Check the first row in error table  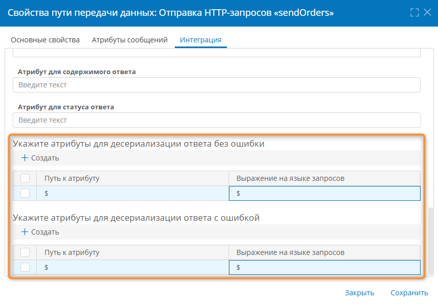point(25,267)
